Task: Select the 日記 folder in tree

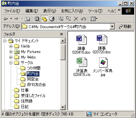Action: click(x=25, y=107)
